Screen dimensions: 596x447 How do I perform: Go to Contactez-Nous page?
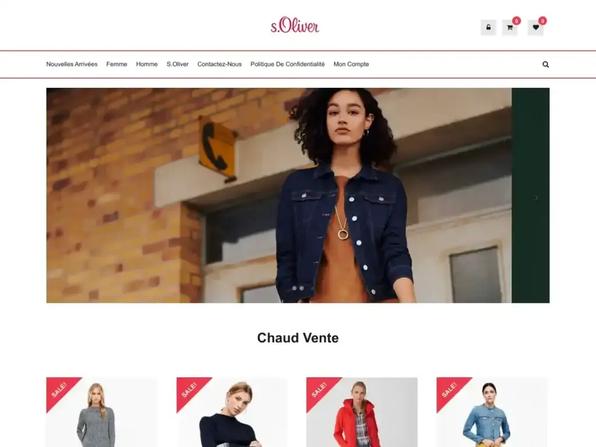pos(219,64)
